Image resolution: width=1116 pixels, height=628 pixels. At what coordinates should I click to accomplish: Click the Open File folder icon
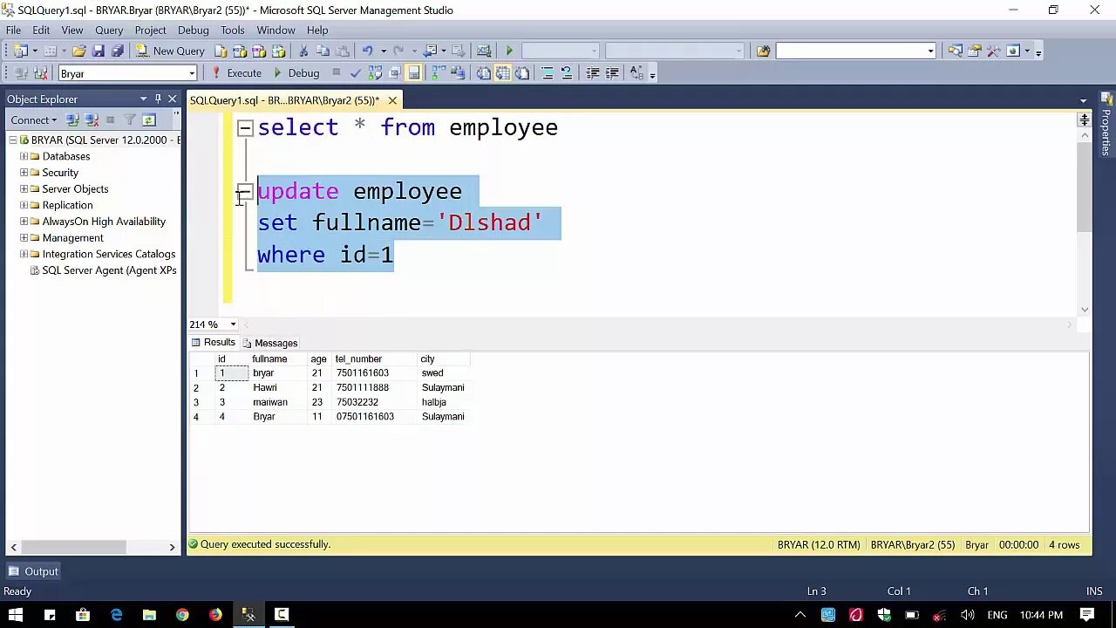coord(78,51)
